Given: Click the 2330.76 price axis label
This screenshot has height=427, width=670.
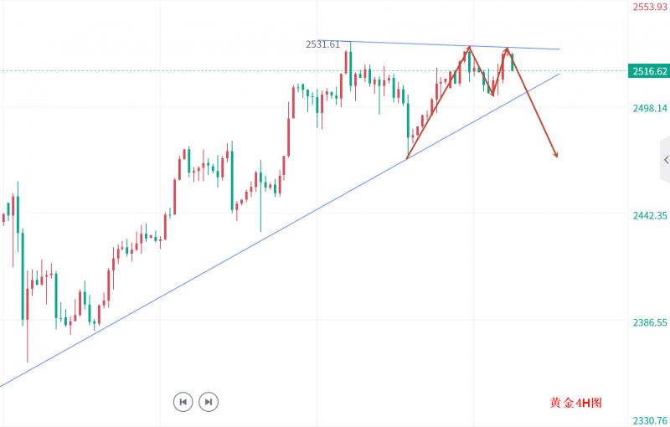Looking at the screenshot, I should (x=649, y=421).
